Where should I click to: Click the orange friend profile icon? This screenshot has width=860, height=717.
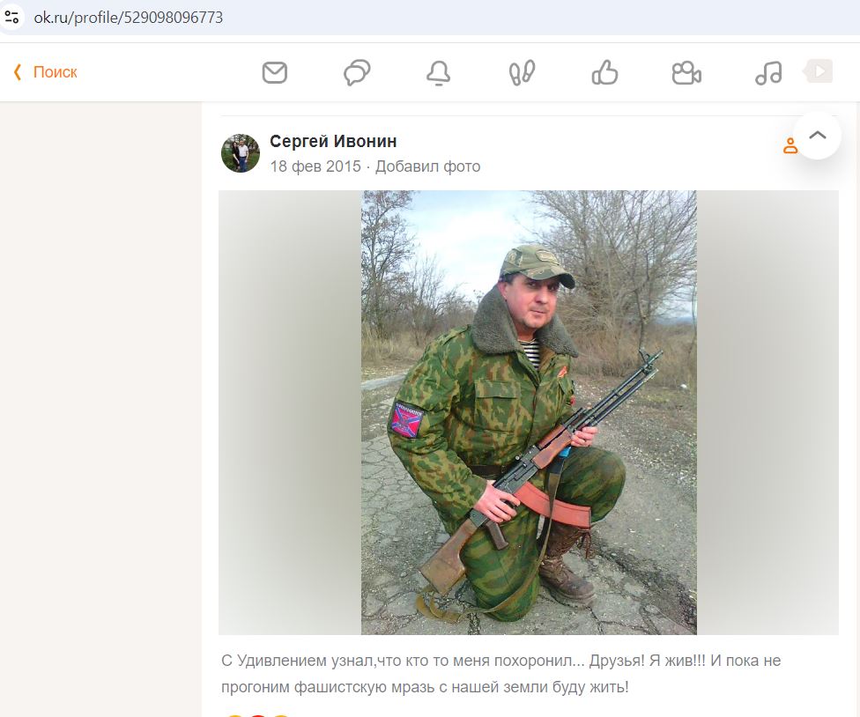pos(790,146)
